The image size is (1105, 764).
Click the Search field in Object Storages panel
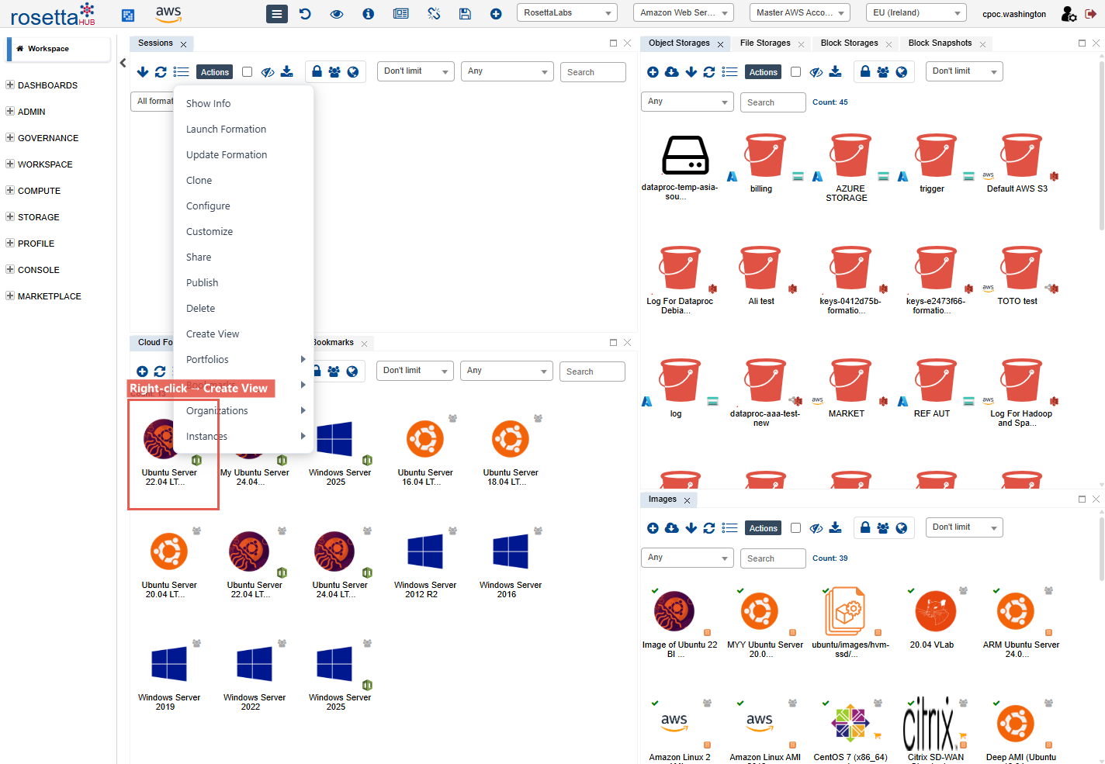click(x=772, y=102)
